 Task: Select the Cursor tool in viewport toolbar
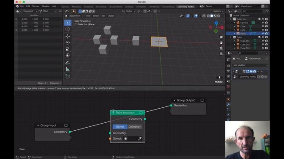tap(67, 29)
